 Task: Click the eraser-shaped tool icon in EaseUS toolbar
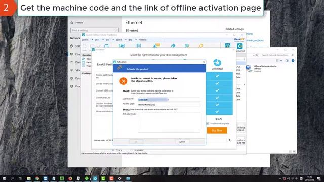(x=173, y=46)
